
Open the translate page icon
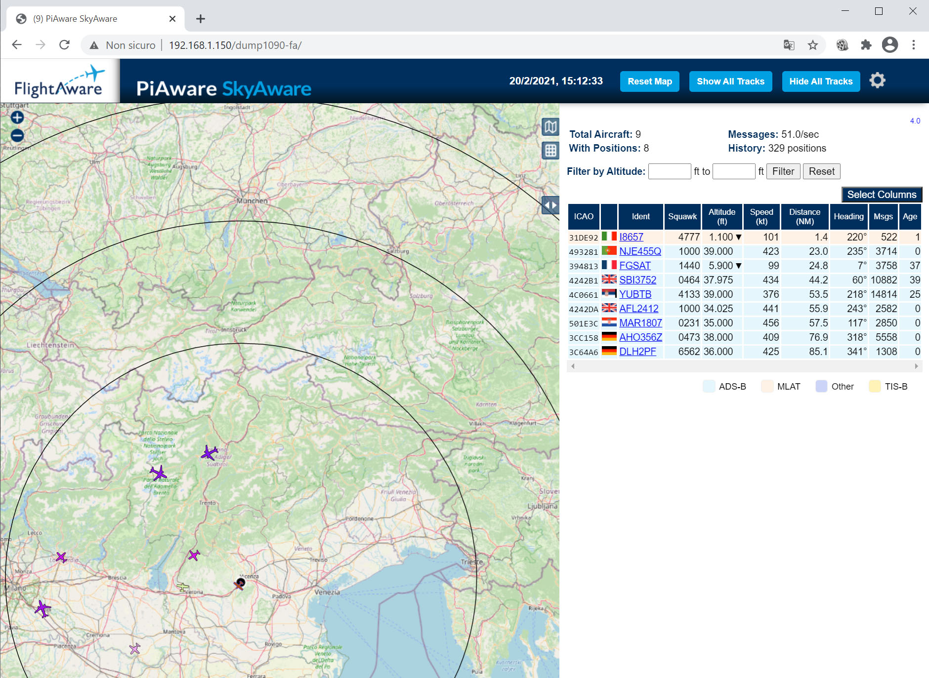(789, 45)
